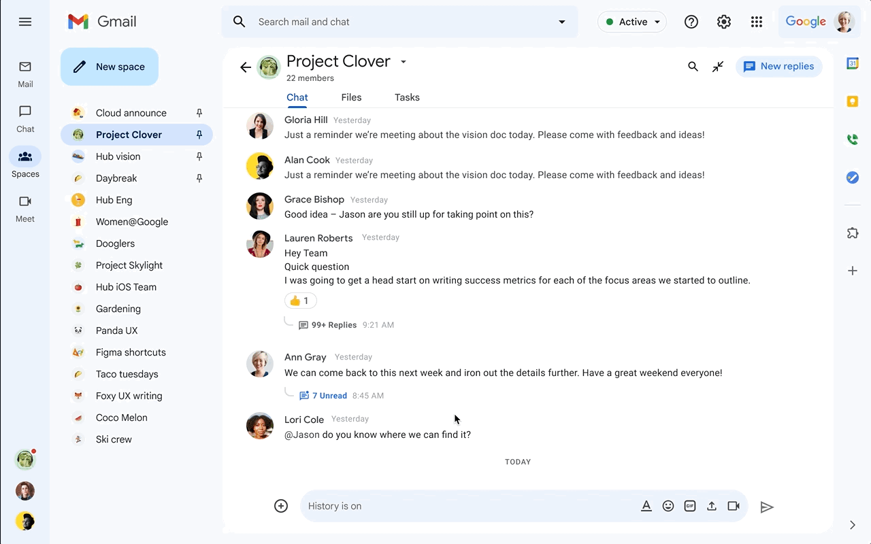Open the Project Clover space name dropdown

[x=403, y=61]
